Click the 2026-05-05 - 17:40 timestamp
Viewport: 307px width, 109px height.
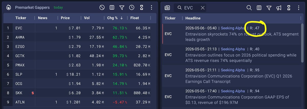tap(201, 91)
